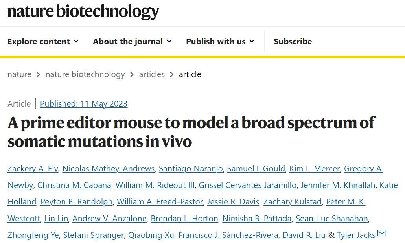Image resolution: width=405 pixels, height=243 pixels.
Task: Select the Santiago Naranjo author link
Action: click(x=191, y=169)
